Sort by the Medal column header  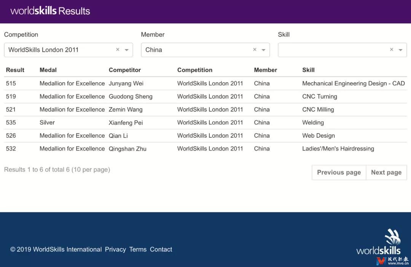coord(48,70)
